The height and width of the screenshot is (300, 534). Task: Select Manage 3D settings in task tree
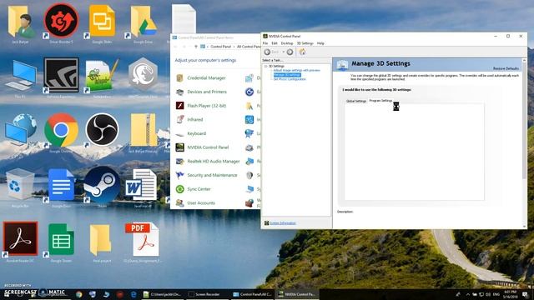(287, 74)
